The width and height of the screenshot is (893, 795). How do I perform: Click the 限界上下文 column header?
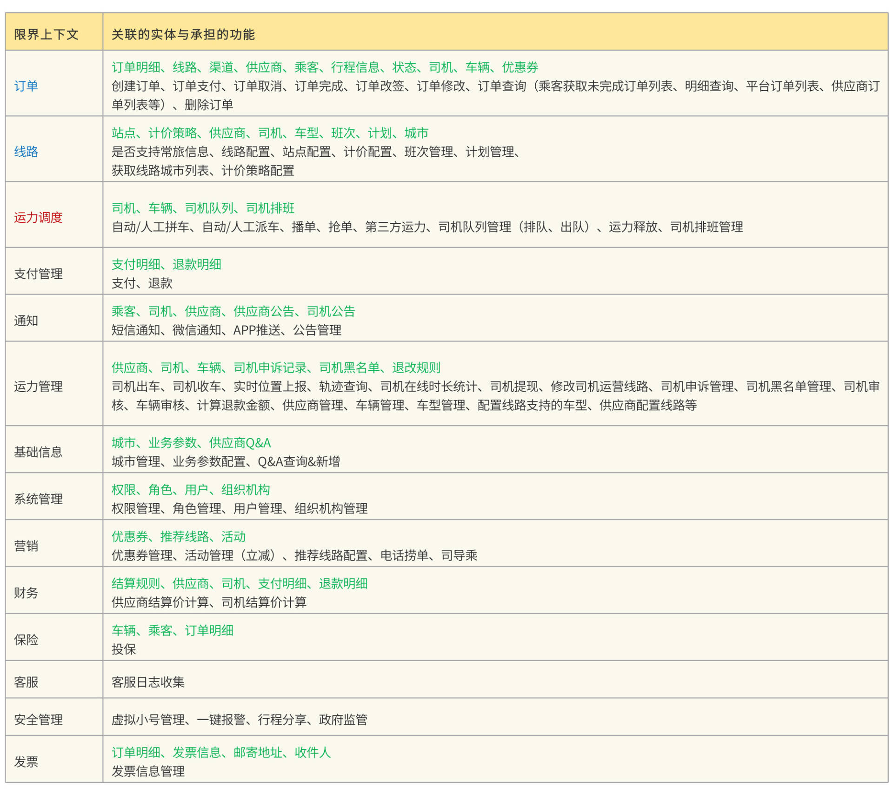click(x=46, y=34)
